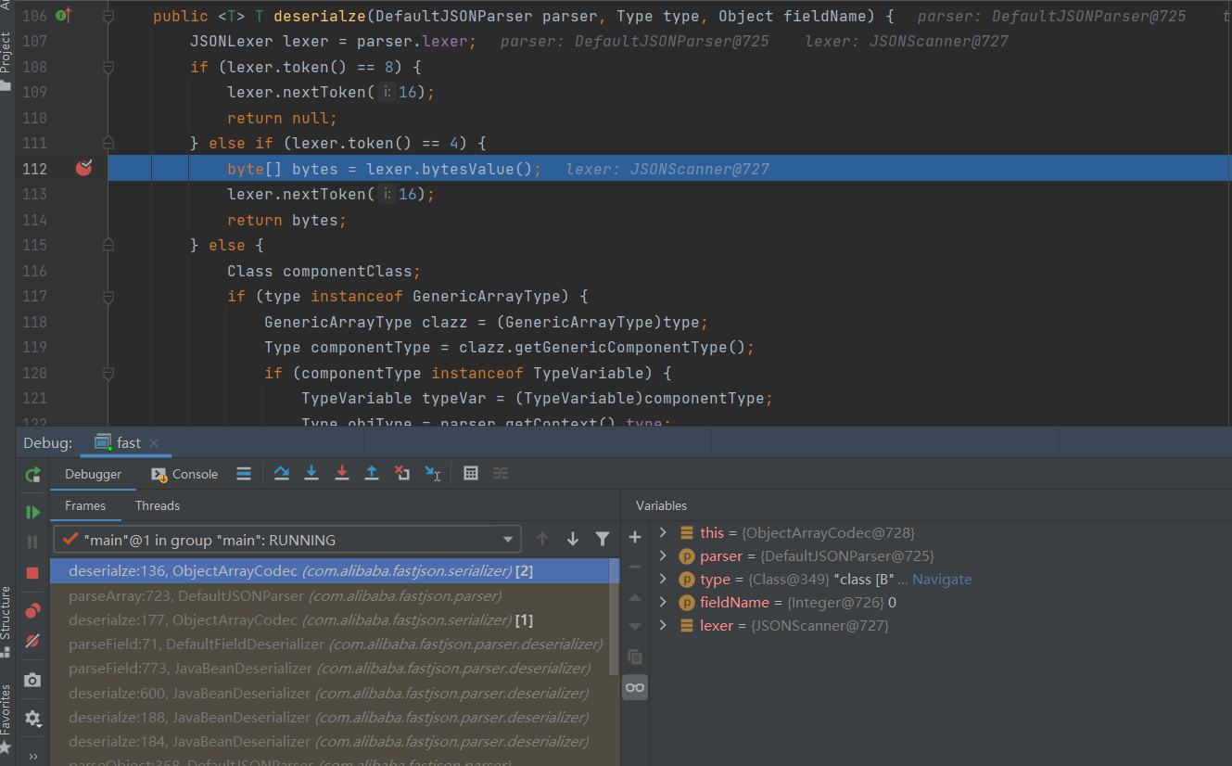Click Show Execution Point icon
The height and width of the screenshot is (766, 1232).
244,473
